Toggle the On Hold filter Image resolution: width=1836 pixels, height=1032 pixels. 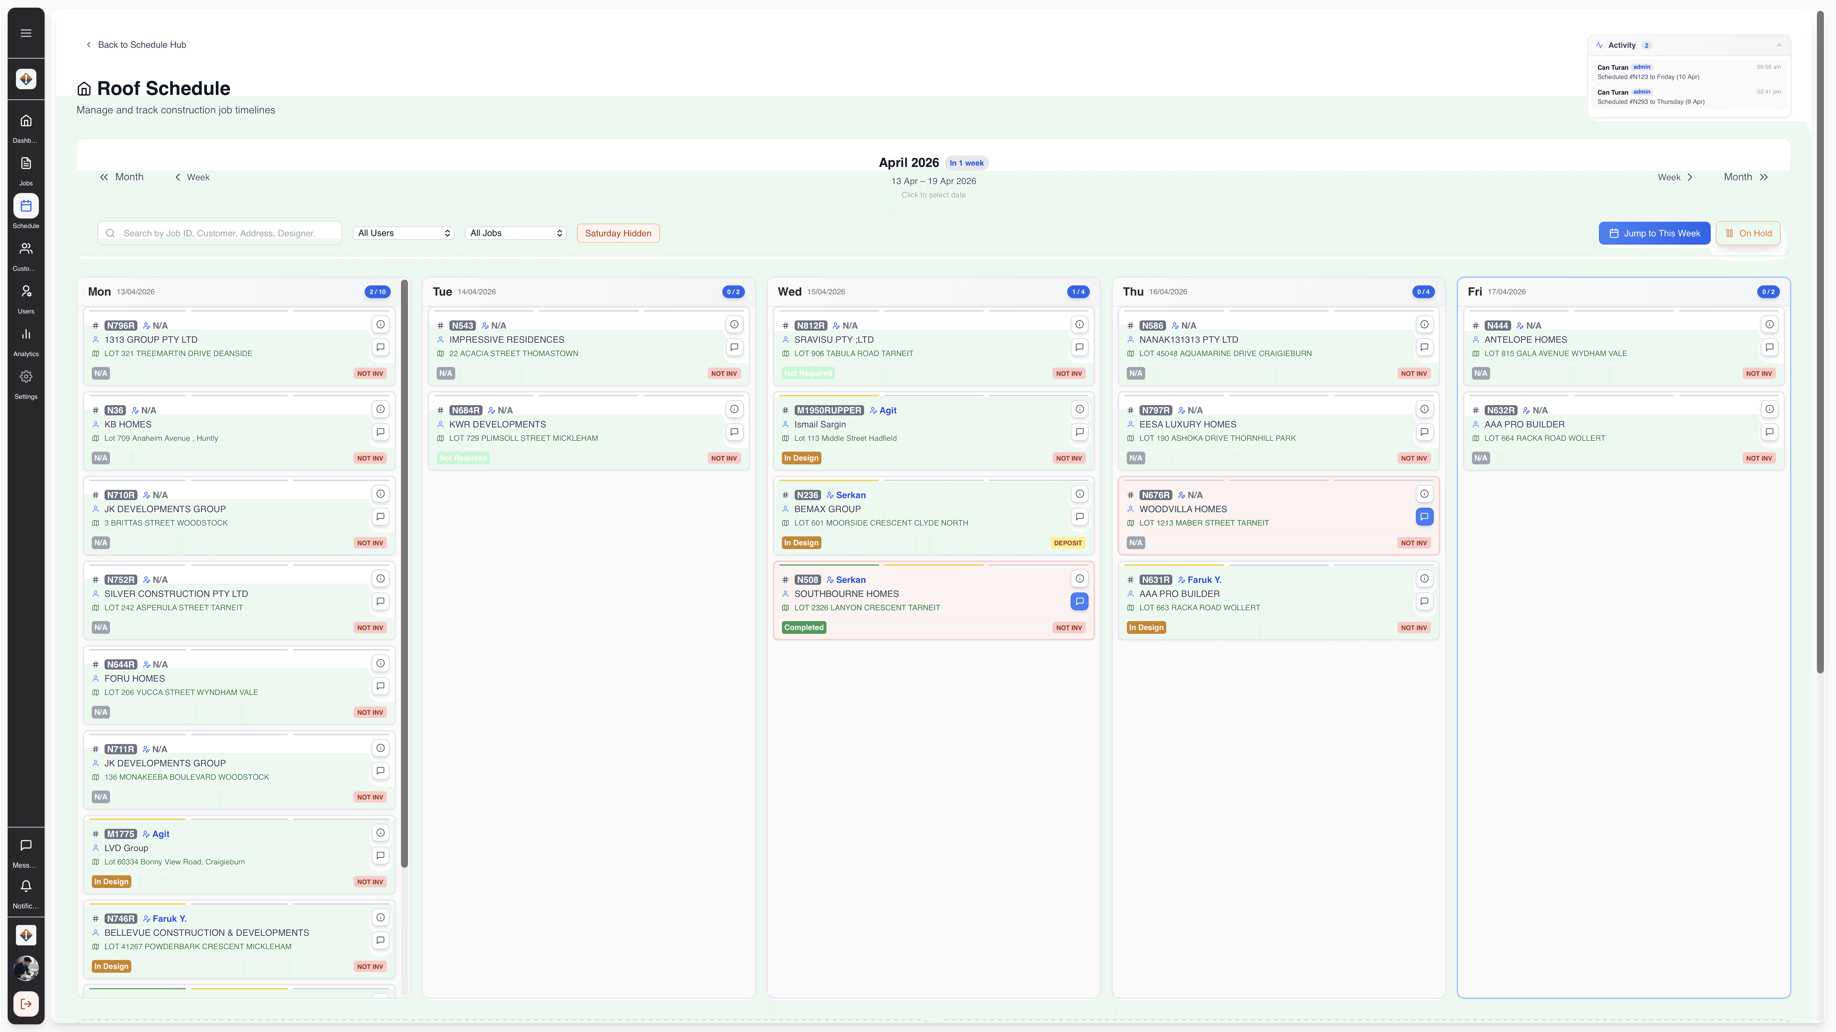pos(1748,233)
